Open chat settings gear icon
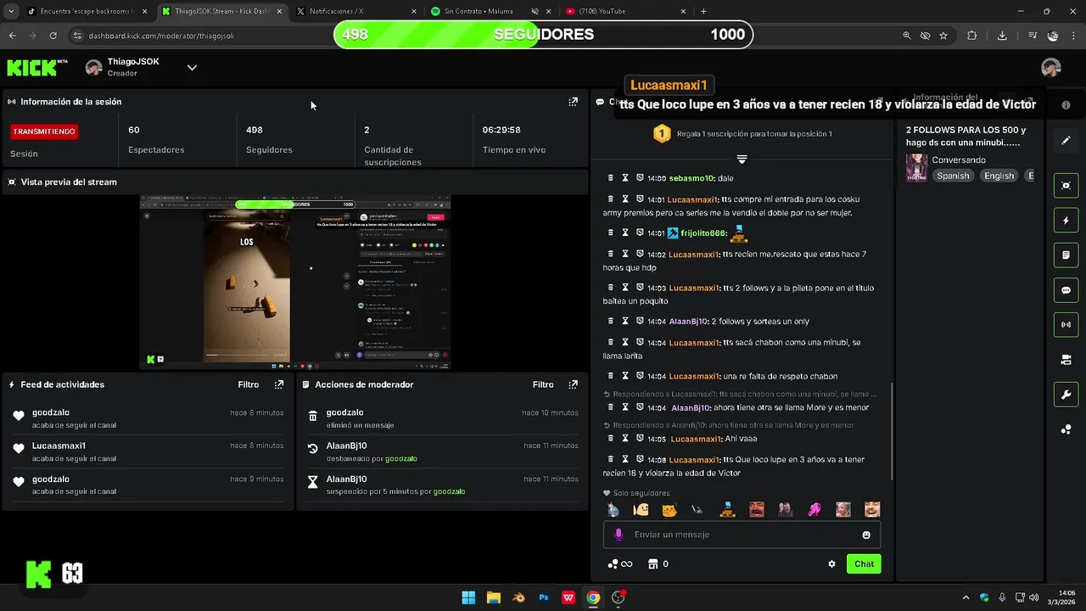1086x611 pixels. coord(831,563)
